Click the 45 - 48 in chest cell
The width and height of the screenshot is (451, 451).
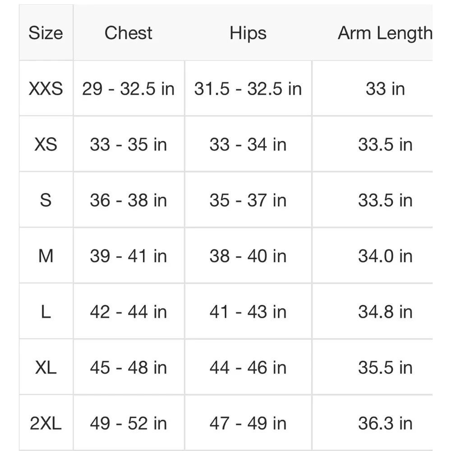pos(129,367)
